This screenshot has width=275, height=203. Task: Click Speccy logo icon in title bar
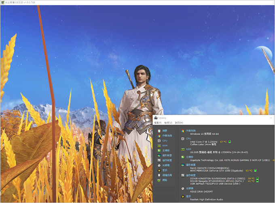point(156,118)
